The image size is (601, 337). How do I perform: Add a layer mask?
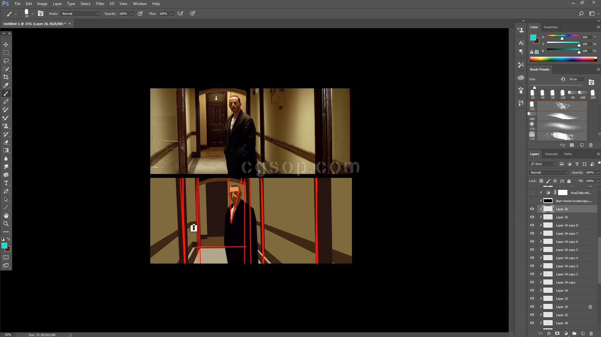(x=557, y=334)
